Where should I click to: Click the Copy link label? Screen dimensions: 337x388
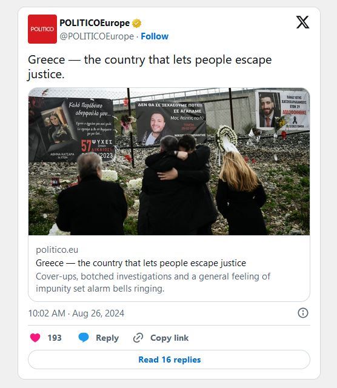[x=170, y=338]
